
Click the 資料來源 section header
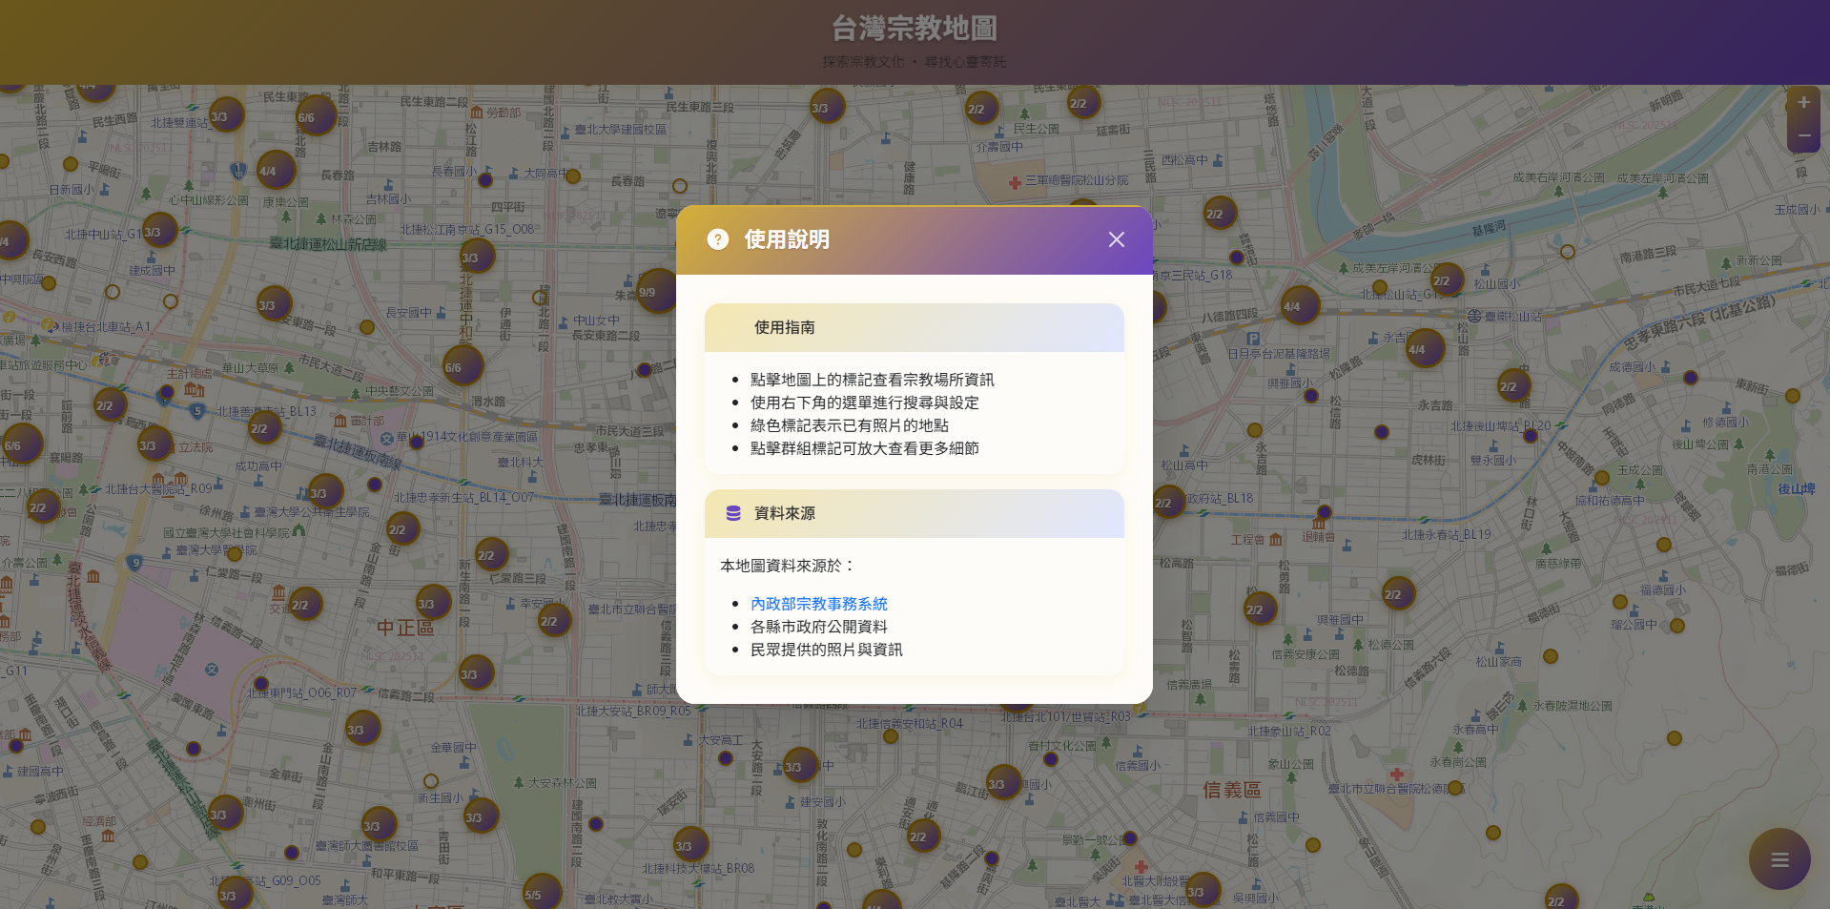point(915,514)
